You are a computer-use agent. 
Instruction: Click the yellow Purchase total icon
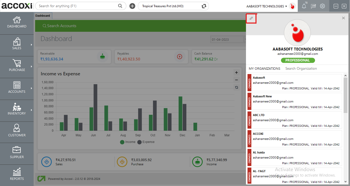[x=122, y=162]
